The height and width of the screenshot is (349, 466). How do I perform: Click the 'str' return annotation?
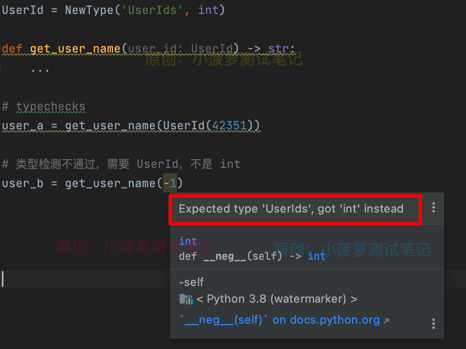click(278, 49)
